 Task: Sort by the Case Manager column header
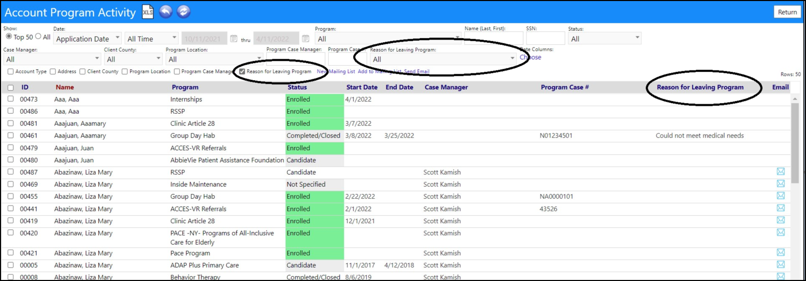[446, 87]
